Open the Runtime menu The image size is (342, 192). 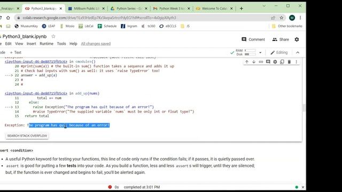[46, 44]
